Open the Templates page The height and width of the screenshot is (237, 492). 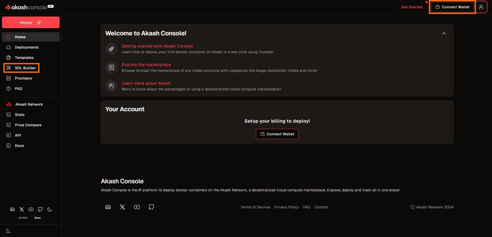pos(31,58)
